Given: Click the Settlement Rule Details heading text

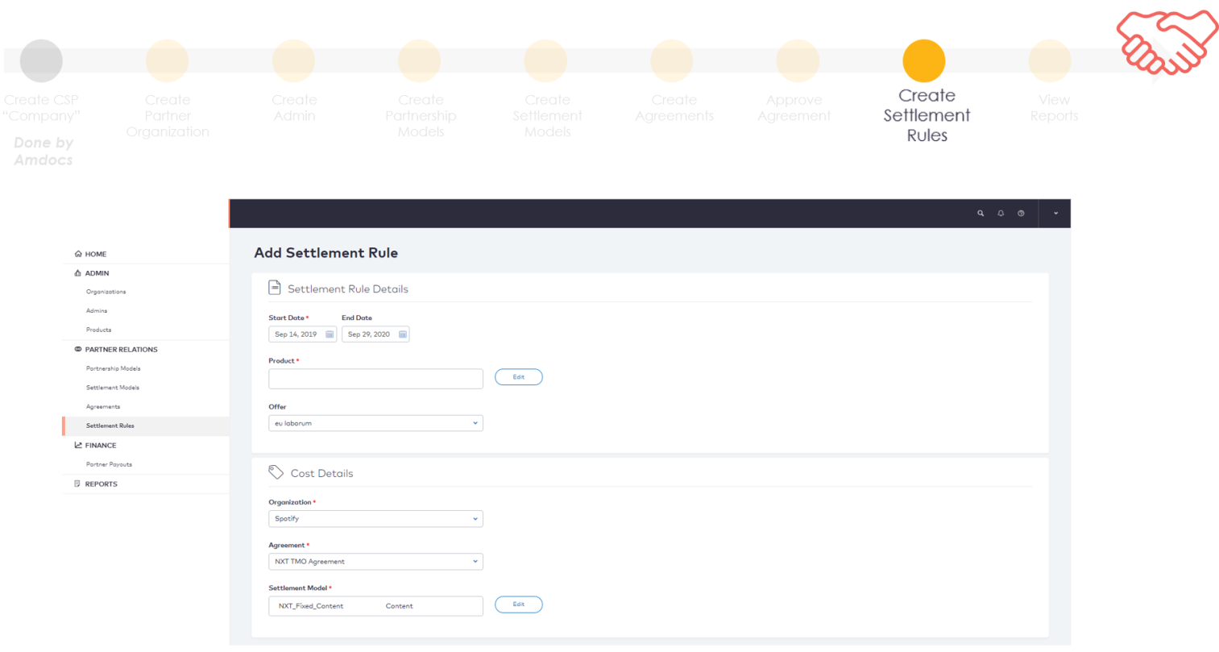Looking at the screenshot, I should coord(348,289).
